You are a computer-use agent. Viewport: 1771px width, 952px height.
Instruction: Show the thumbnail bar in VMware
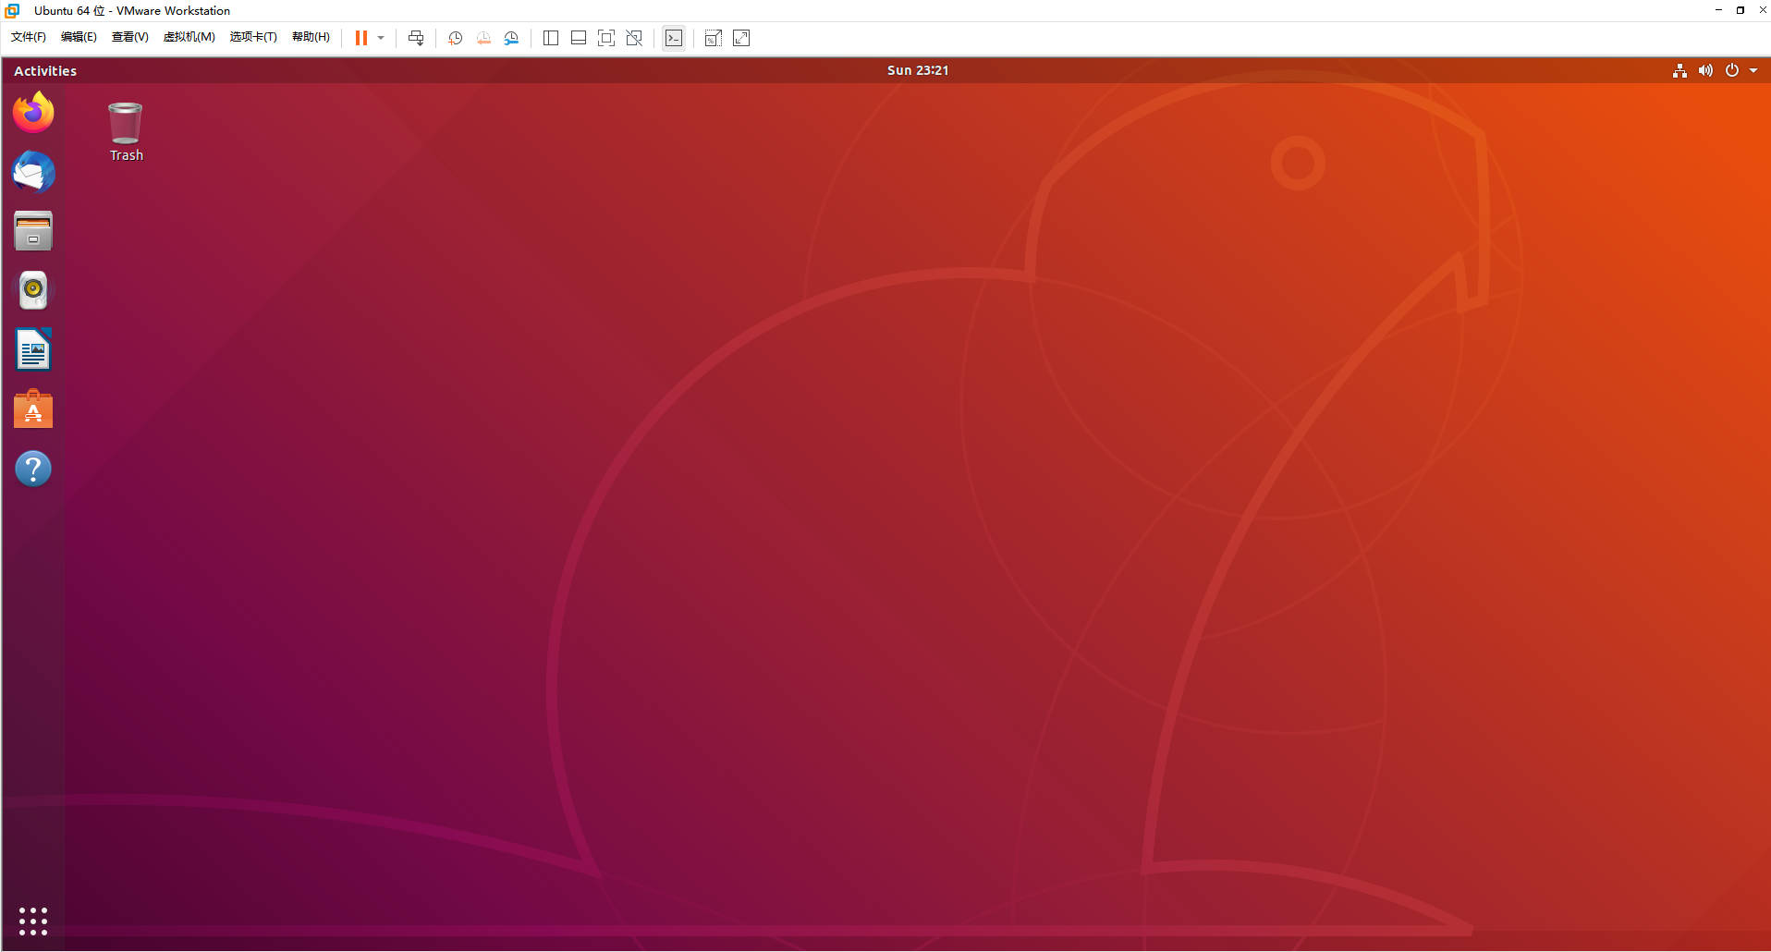[x=578, y=38]
